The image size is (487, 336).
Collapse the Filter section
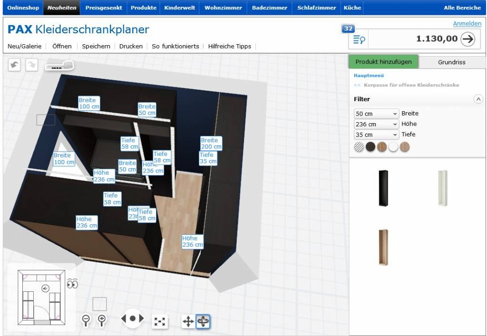[x=478, y=99]
